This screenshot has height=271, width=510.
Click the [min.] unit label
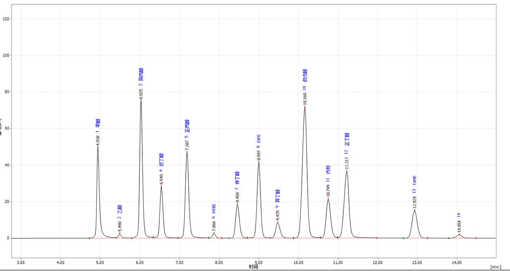(495, 267)
